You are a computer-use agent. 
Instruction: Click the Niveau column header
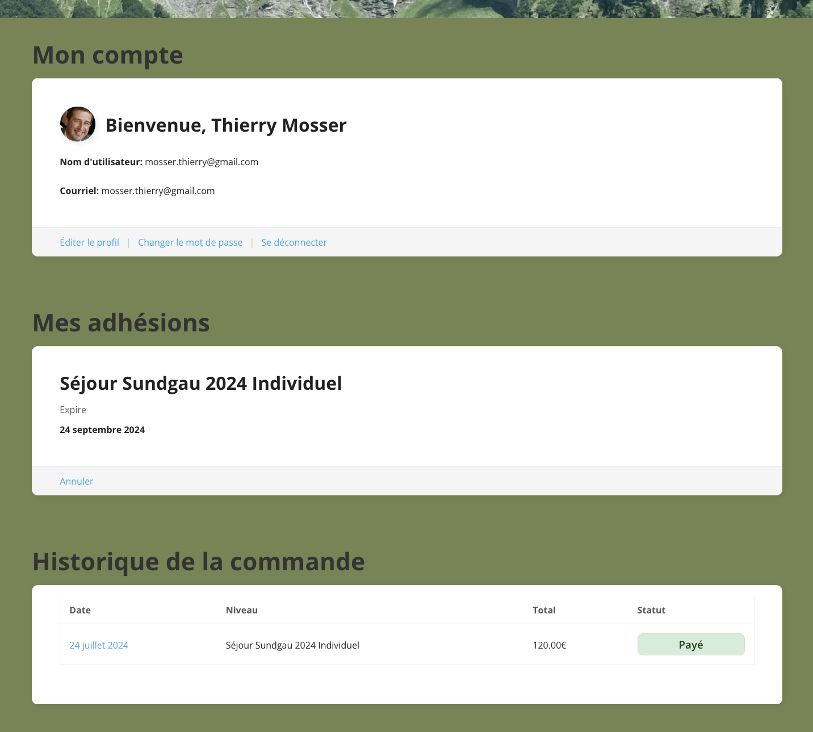pos(241,610)
